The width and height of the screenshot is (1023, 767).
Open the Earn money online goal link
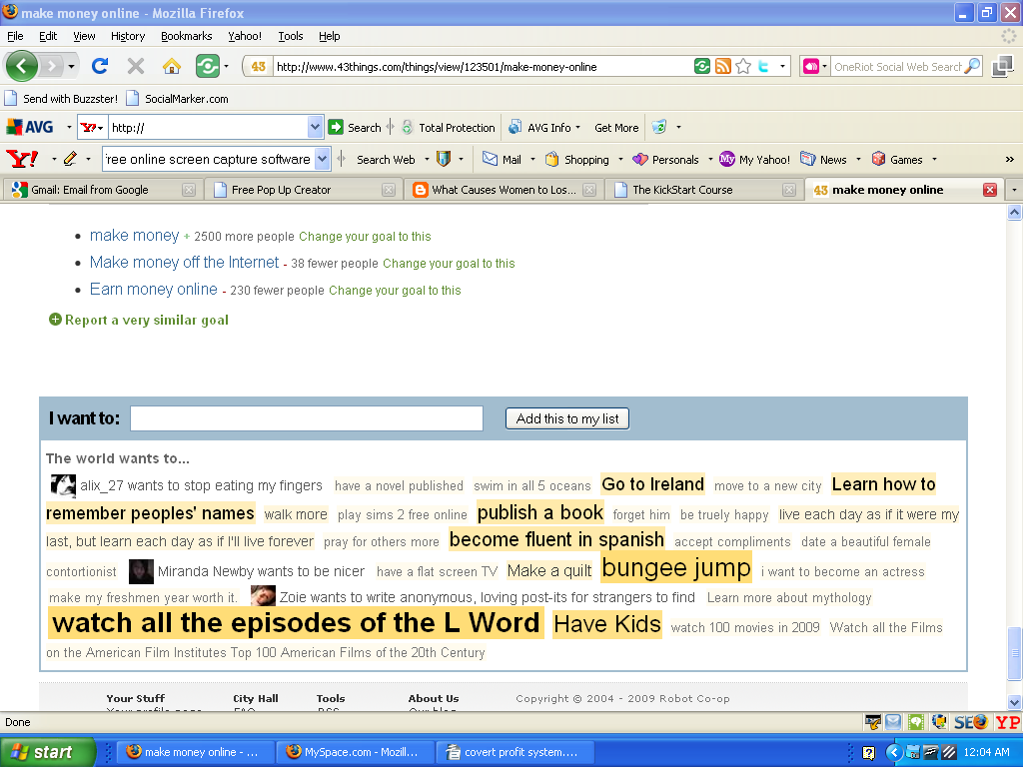(153, 290)
